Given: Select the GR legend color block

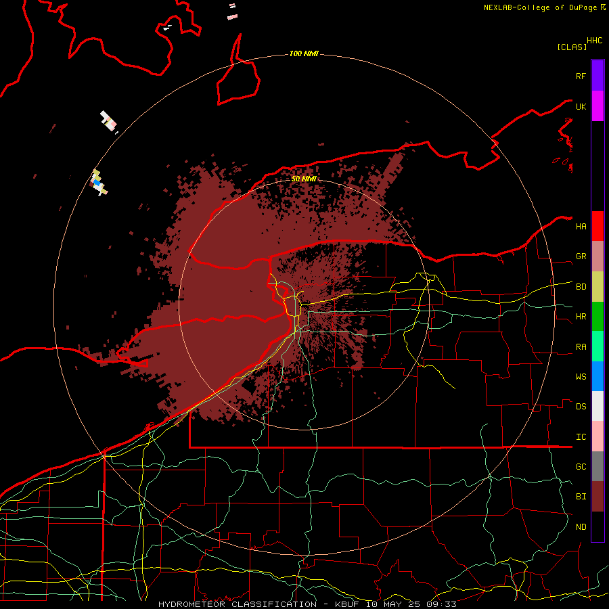Looking at the screenshot, I should (597, 256).
